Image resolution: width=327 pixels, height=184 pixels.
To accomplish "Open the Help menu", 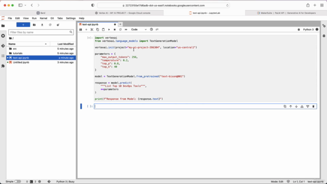I will [82, 18].
